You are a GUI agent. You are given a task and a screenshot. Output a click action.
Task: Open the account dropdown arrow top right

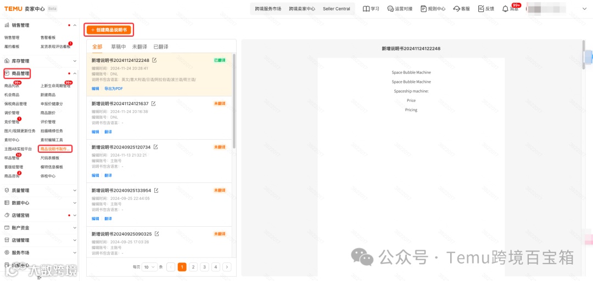[584, 9]
